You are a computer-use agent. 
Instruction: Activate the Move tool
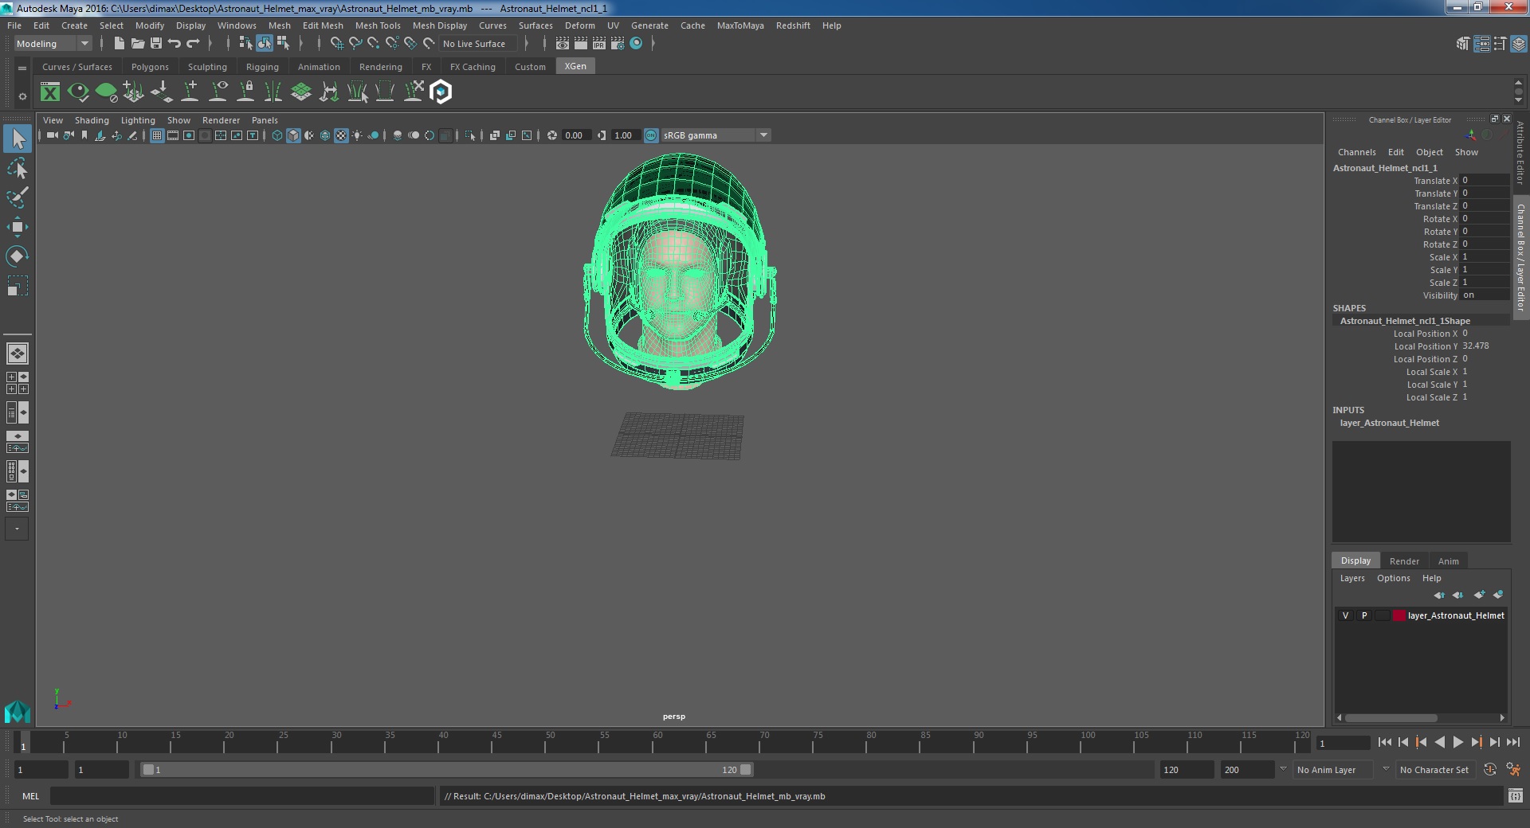[x=17, y=227]
